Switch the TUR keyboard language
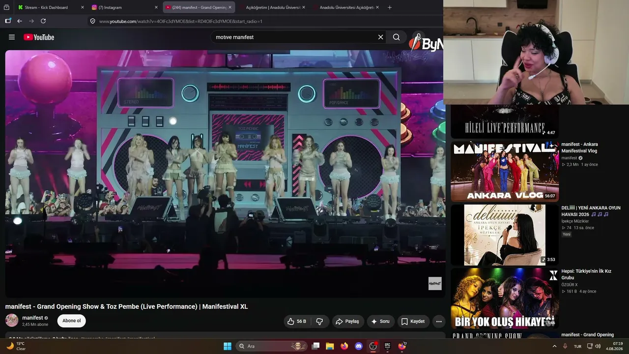Screen dimensions: 629x354 pyautogui.click(x=578, y=346)
